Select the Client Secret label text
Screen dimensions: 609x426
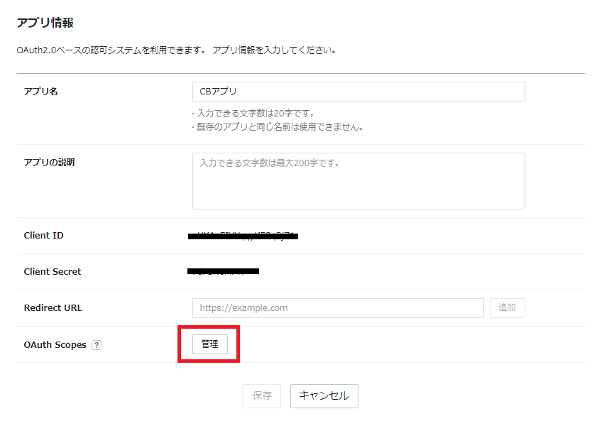(53, 272)
